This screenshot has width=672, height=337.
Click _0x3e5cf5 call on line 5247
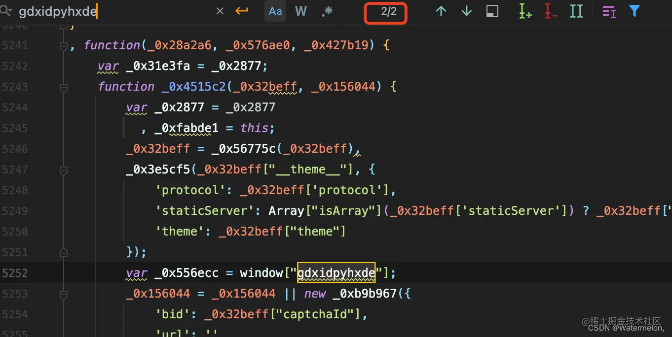click(158, 169)
